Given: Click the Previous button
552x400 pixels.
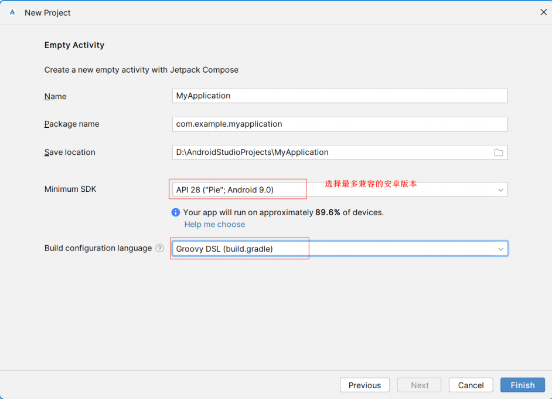Looking at the screenshot, I should click(x=364, y=385).
